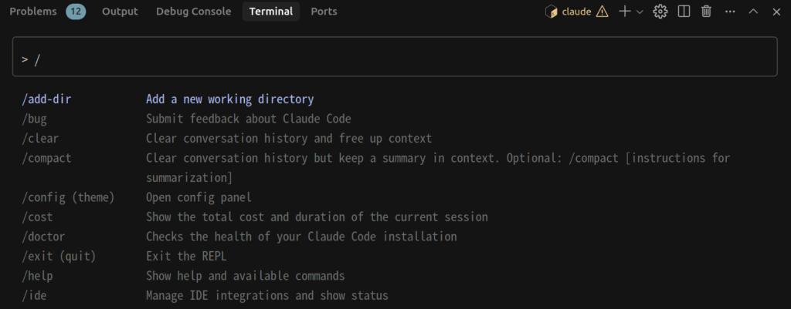Switch to the Ports tab
This screenshot has width=791, height=309.
[324, 11]
